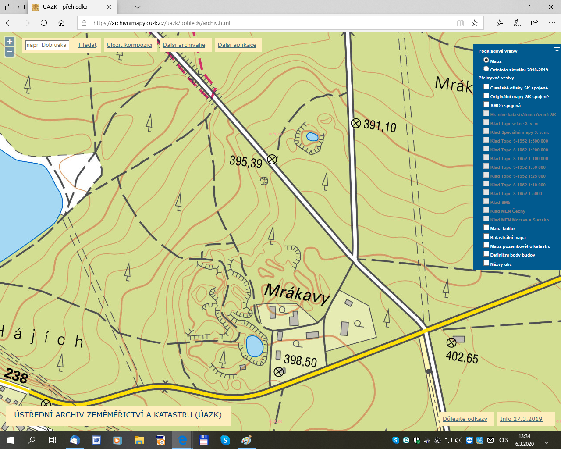Click the Hledat search button
561x449 pixels.
pyautogui.click(x=88, y=45)
